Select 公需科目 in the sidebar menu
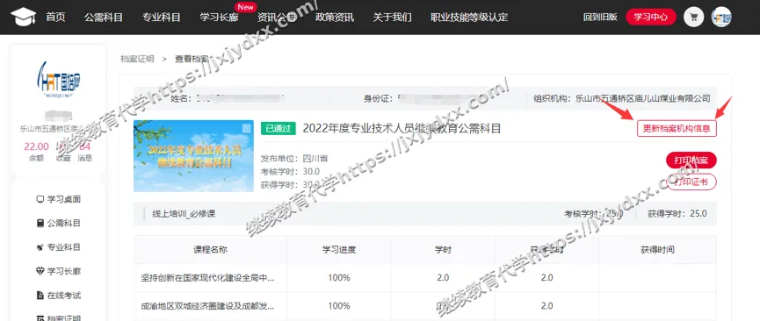Image resolution: width=760 pixels, height=321 pixels. [64, 223]
